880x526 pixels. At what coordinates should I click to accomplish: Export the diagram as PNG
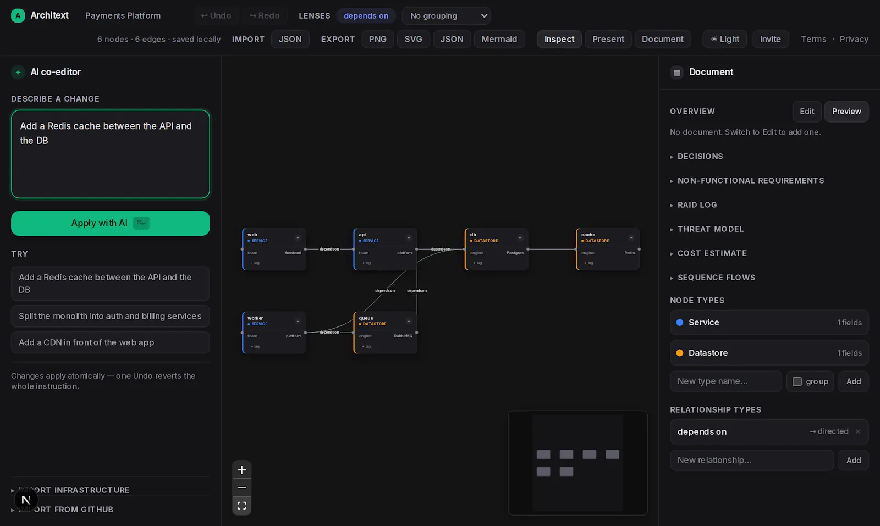[378, 39]
